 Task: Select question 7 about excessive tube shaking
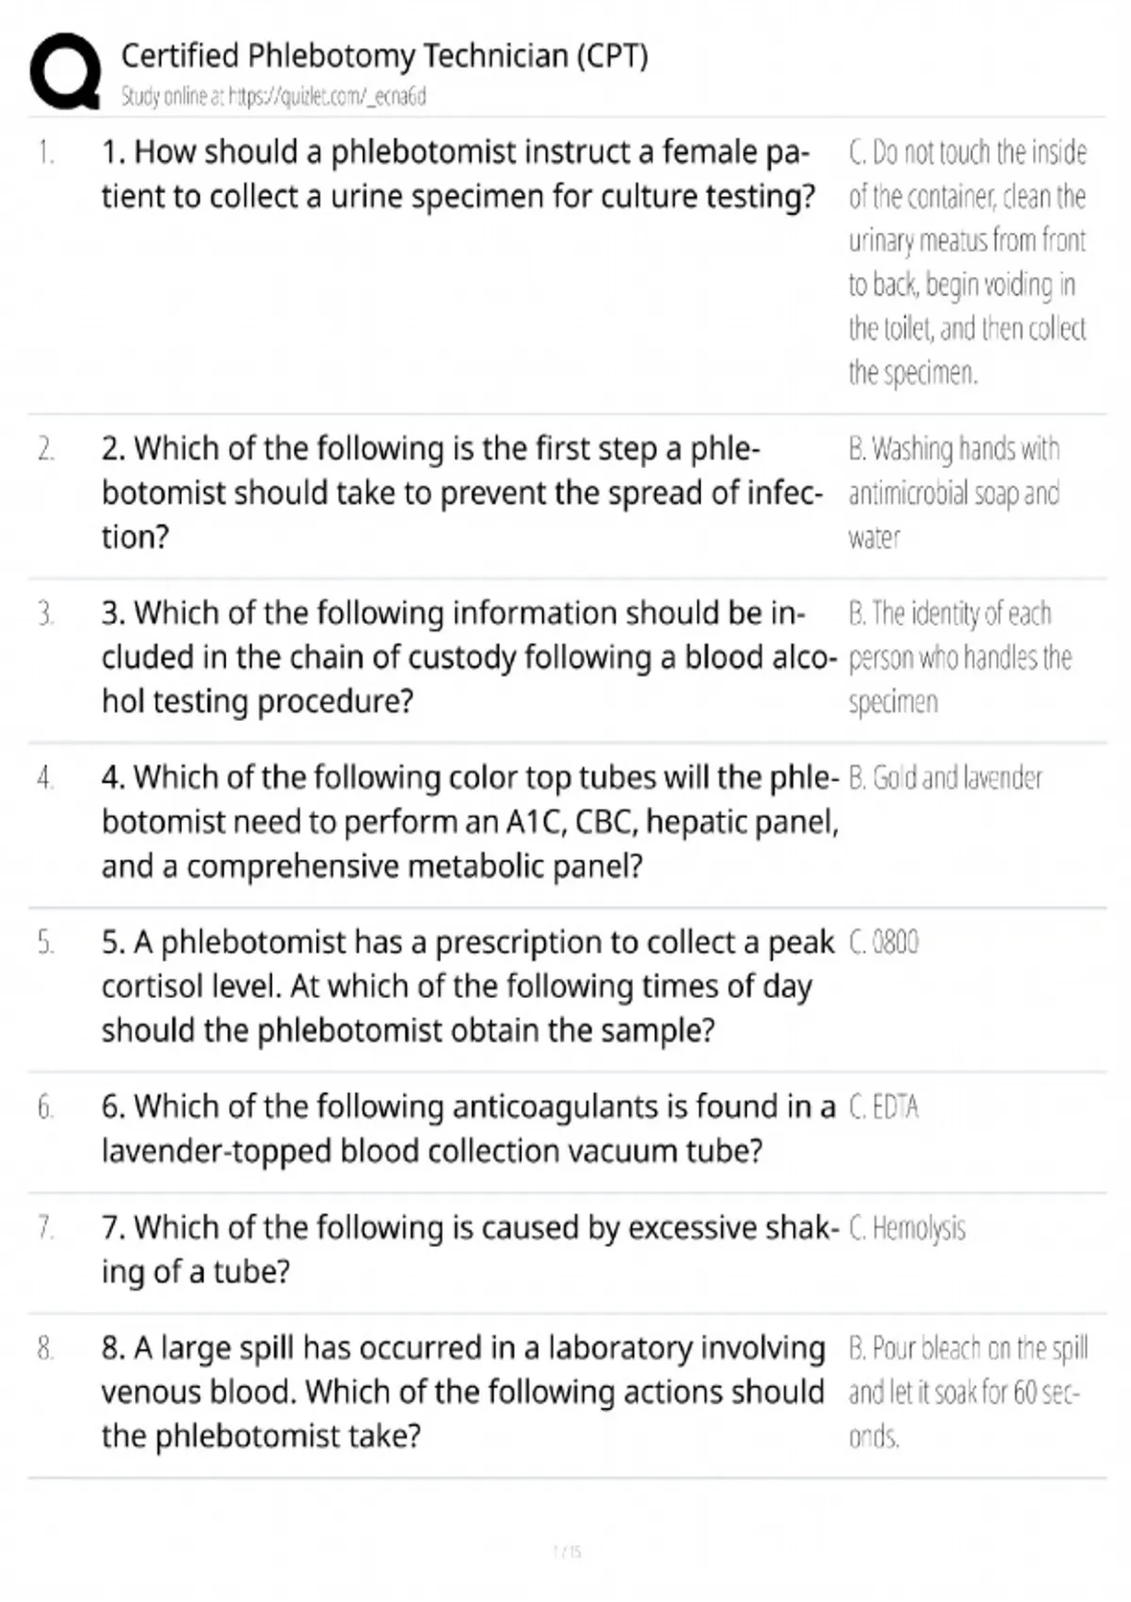[x=469, y=1249]
